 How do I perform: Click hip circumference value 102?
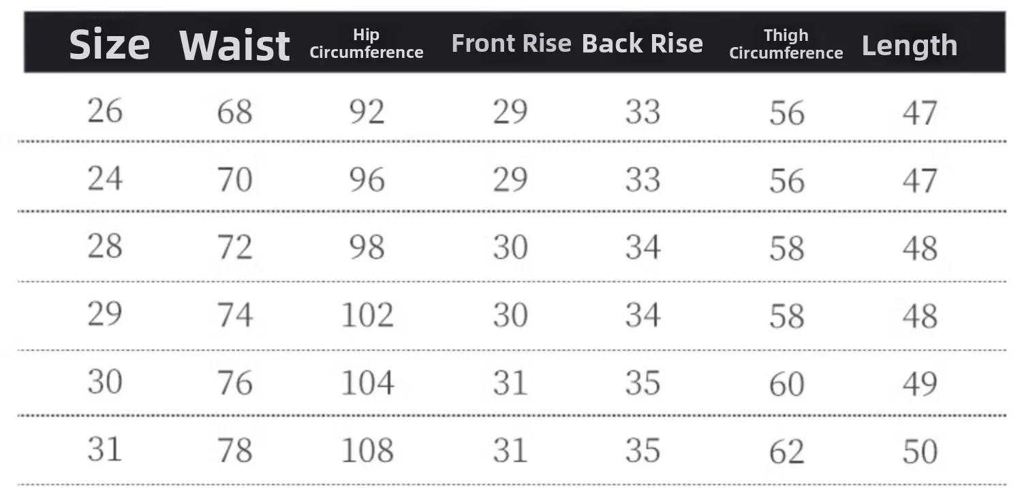(367, 315)
